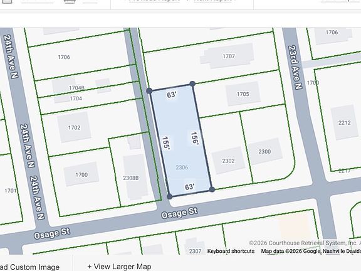
Task: Click the building labeled 2212
Action: click(x=344, y=122)
